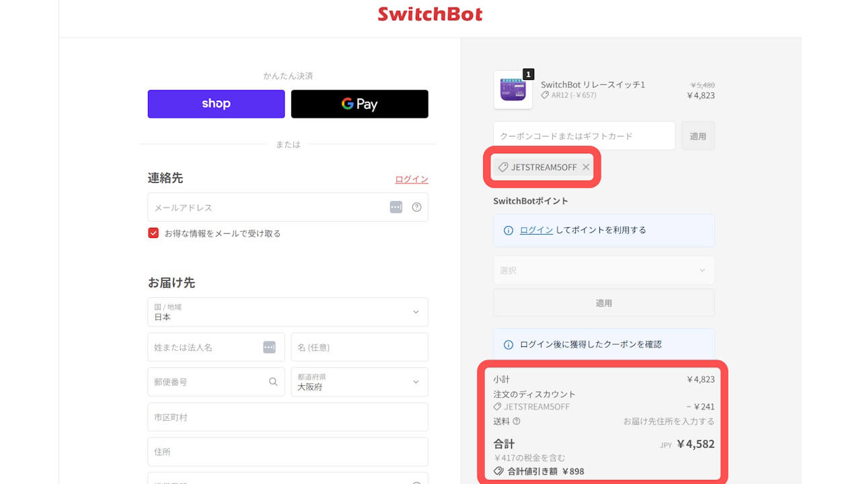Click discount tag icon in order summary
The height and width of the screenshot is (484, 861).
(x=498, y=407)
